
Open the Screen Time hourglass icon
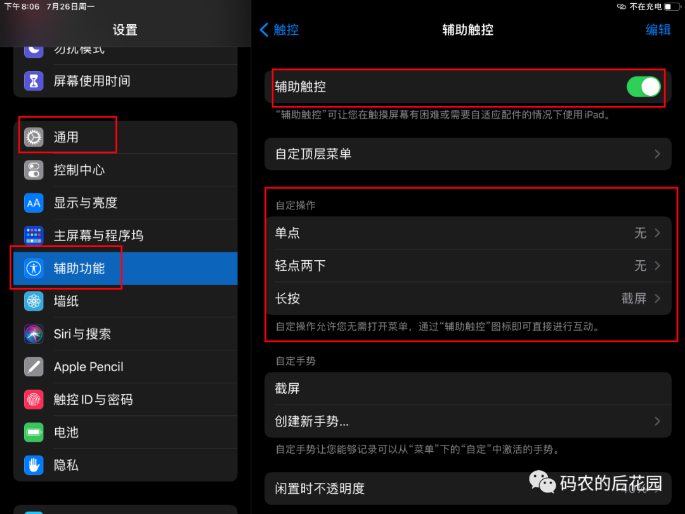point(34,81)
